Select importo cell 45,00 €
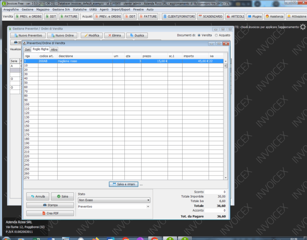This screenshot has width=307, height=240. [x=195, y=61]
